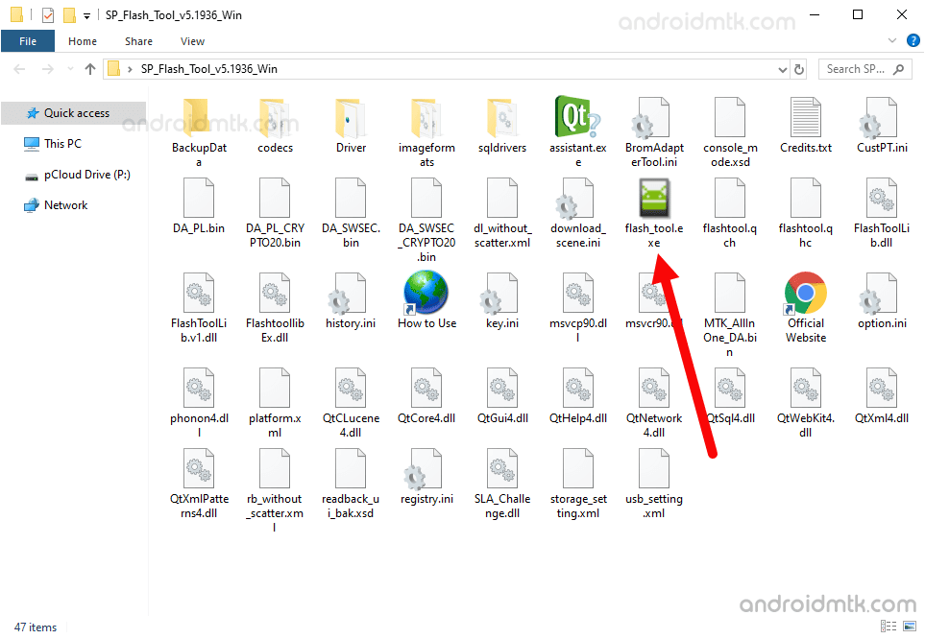Screen dimensions: 925x639
Task: Open Windows Explorer help
Action: pyautogui.click(x=913, y=40)
